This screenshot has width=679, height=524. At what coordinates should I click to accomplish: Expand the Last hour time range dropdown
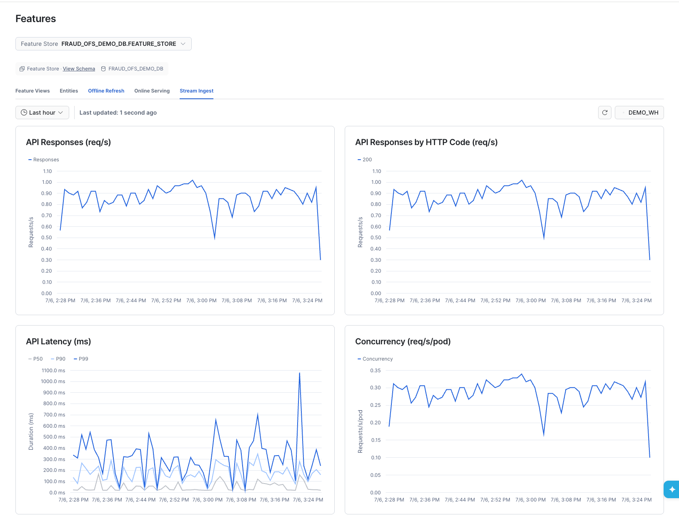42,113
